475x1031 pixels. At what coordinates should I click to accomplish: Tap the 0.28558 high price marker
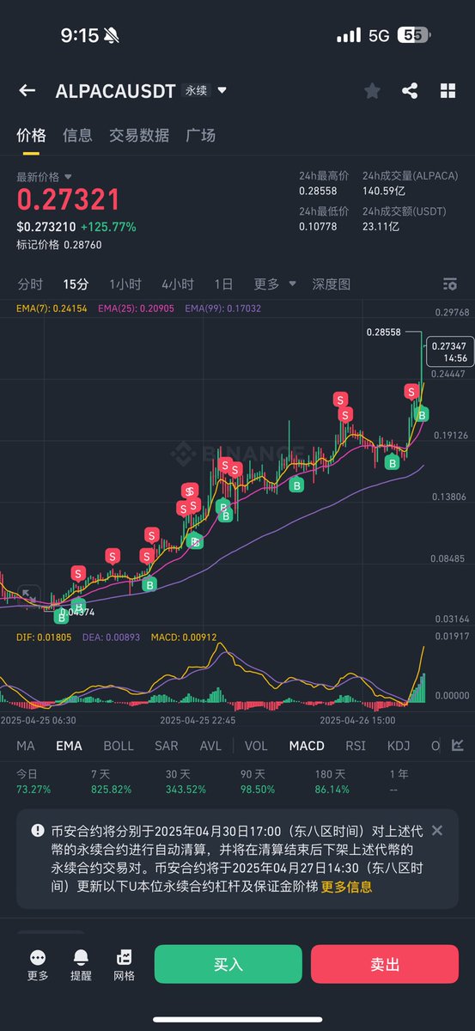(384, 332)
